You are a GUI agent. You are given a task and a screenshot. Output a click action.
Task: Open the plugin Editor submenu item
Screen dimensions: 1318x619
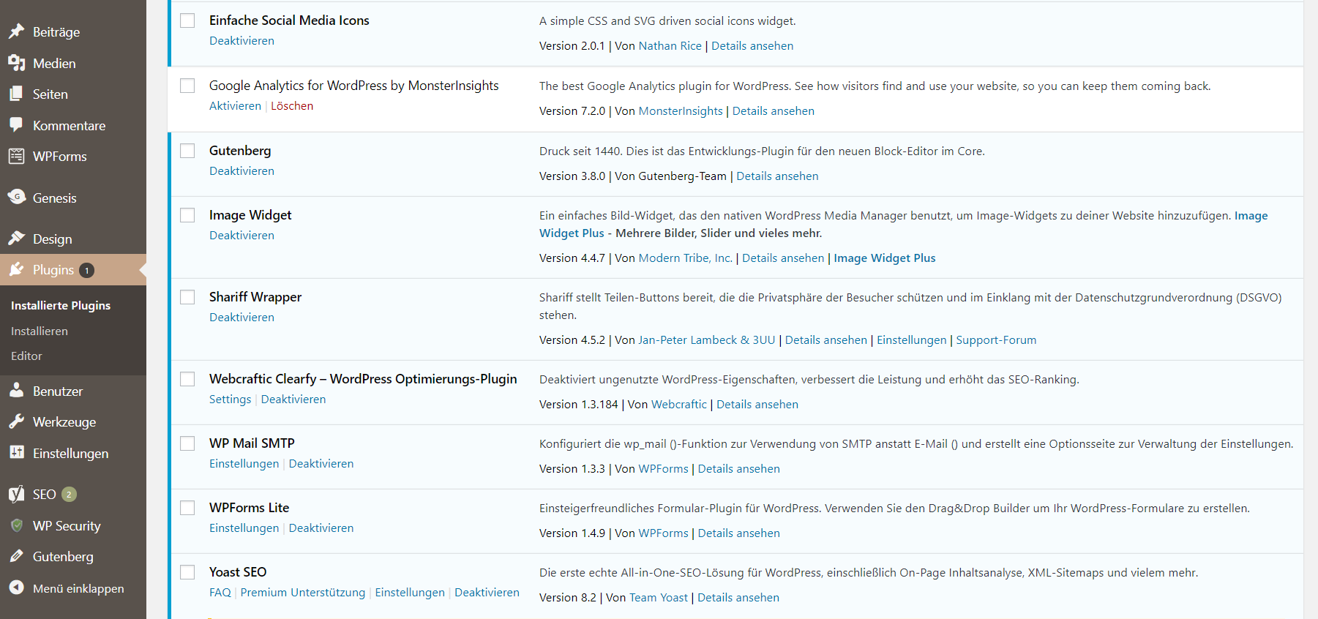[26, 356]
